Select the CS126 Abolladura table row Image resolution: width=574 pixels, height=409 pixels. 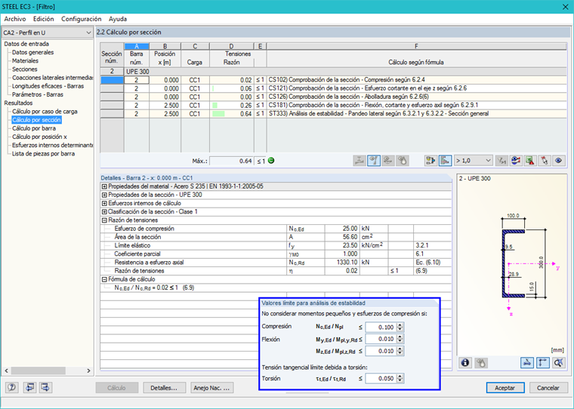(x=333, y=97)
